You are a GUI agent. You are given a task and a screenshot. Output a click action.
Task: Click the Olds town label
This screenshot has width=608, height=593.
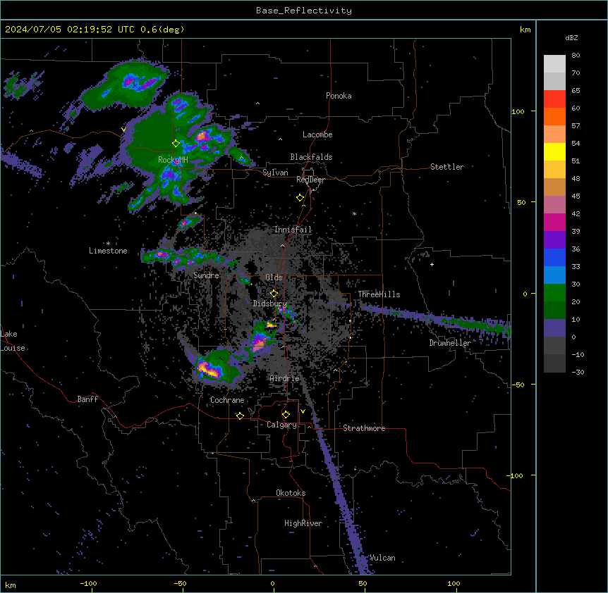[274, 277]
